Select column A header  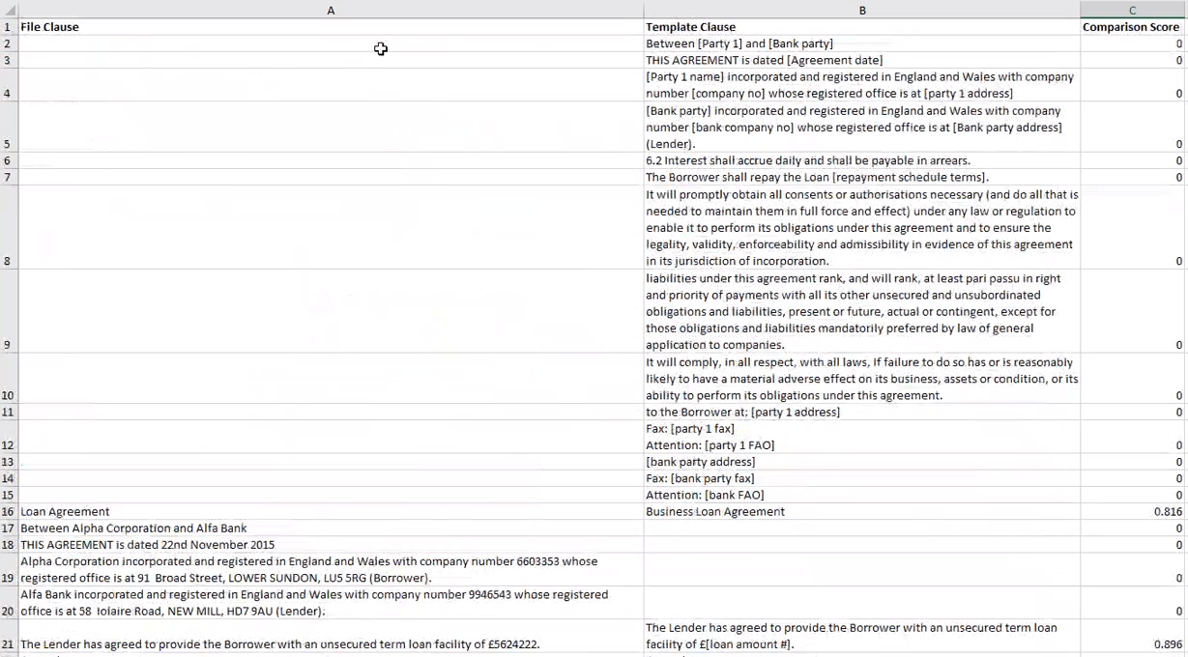pos(331,10)
